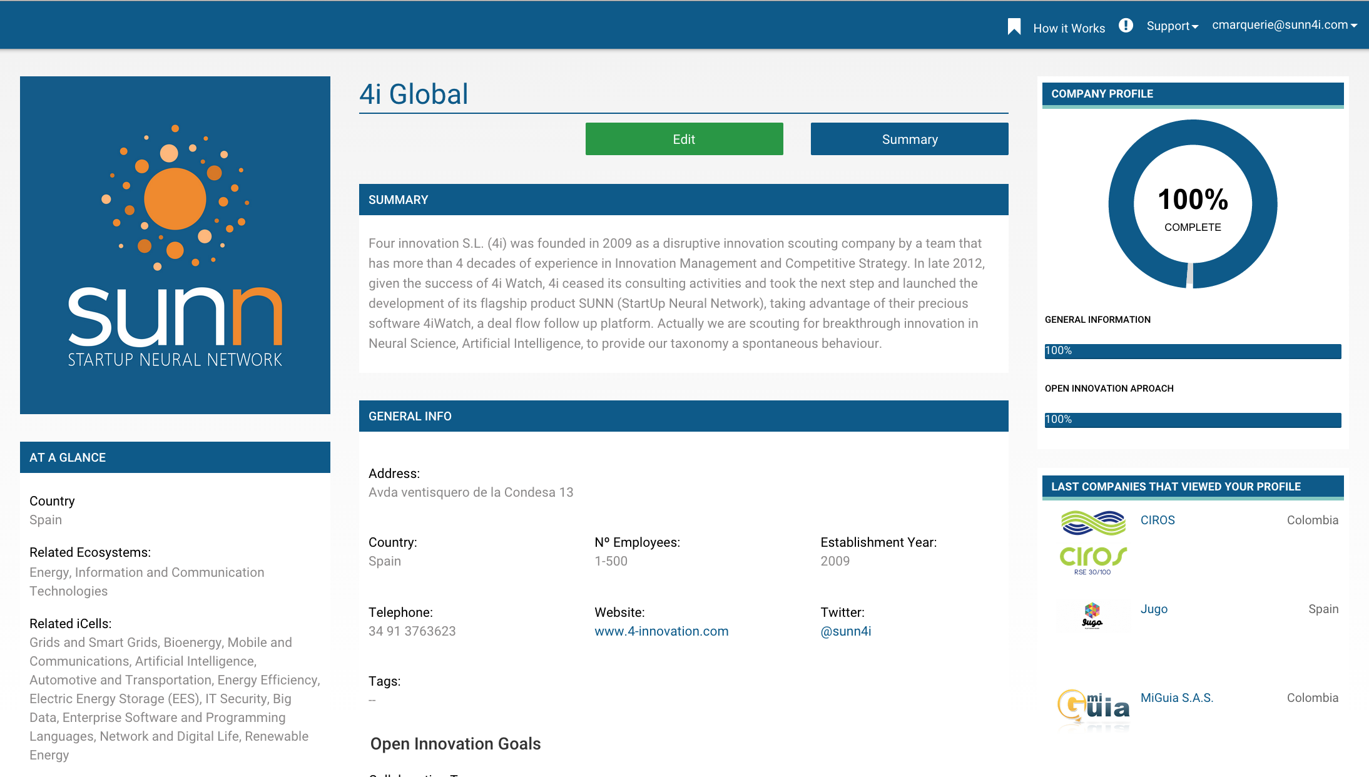Click the CIROS company logo
Screen dimensions: 1369x777
[1093, 542]
